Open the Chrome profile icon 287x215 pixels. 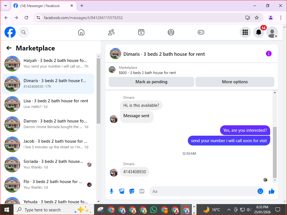(271, 18)
